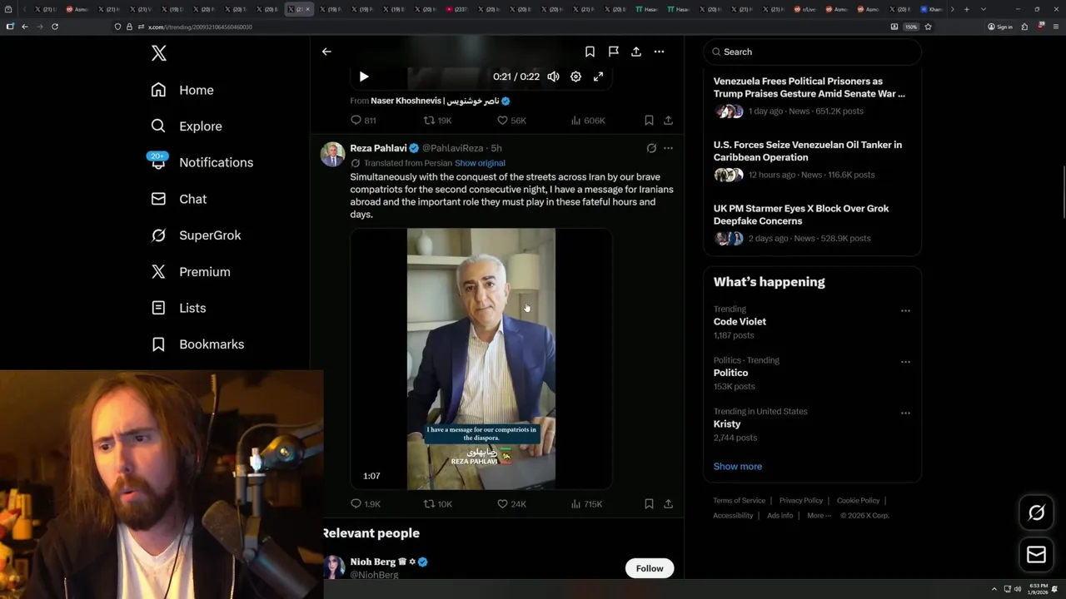The width and height of the screenshot is (1066, 599).
Task: View analytics showing 715K views
Action: pos(586,504)
